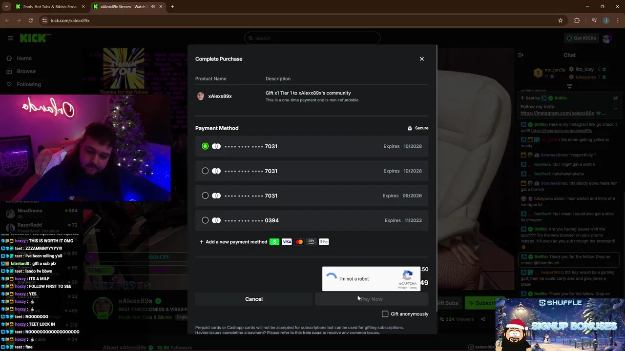This screenshot has height=351, width=625.
Task: Open the NinaDrama recommended channel
Action: pyautogui.click(x=42, y=213)
